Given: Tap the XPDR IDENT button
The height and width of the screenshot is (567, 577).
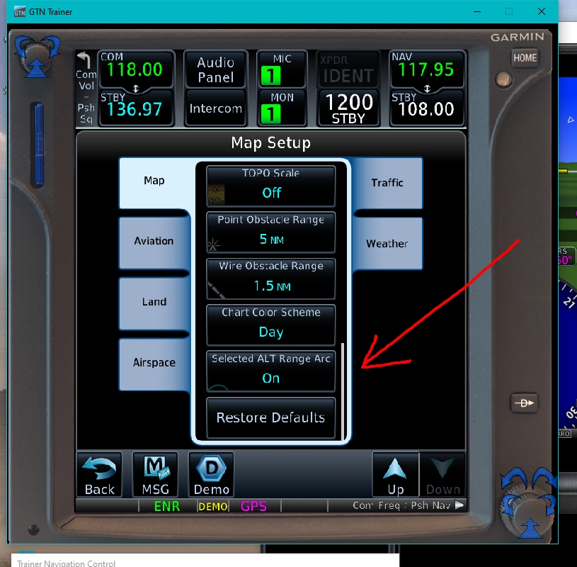Looking at the screenshot, I should coord(348,69).
